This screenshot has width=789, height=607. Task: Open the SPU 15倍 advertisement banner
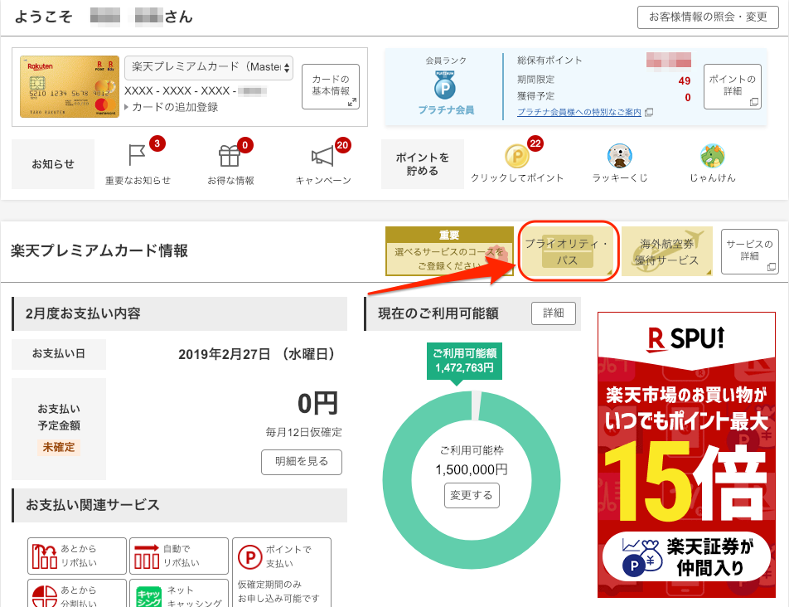tap(686, 454)
